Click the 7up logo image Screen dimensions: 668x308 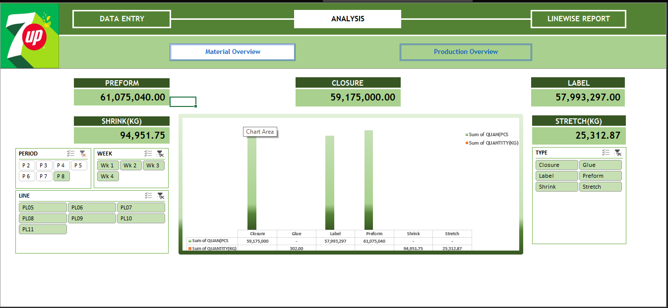pos(29,35)
